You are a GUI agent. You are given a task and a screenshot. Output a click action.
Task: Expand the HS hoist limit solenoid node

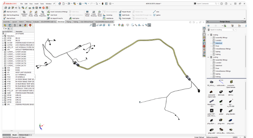click(x=3, y=72)
